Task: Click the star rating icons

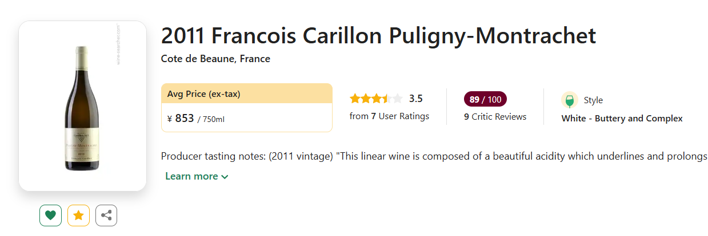Action: pos(375,99)
